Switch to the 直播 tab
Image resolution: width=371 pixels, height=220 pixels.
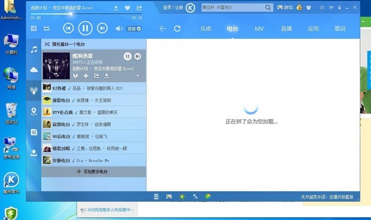coord(286,29)
